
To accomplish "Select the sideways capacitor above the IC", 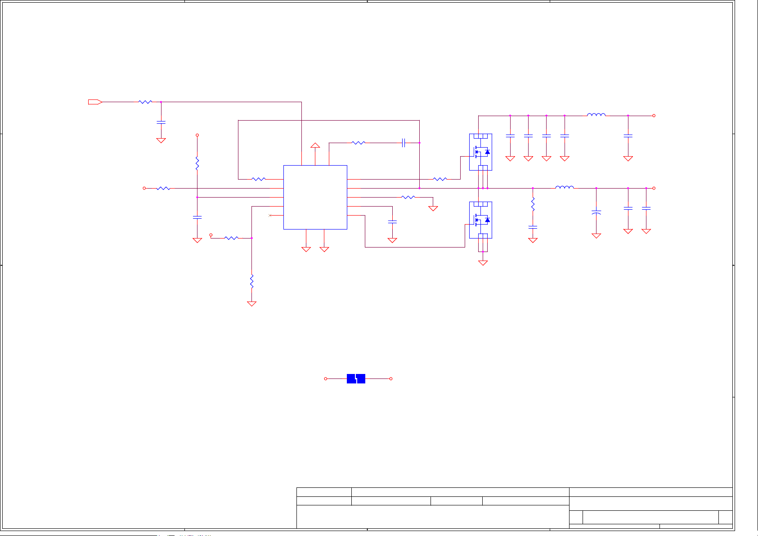I will (404, 143).
